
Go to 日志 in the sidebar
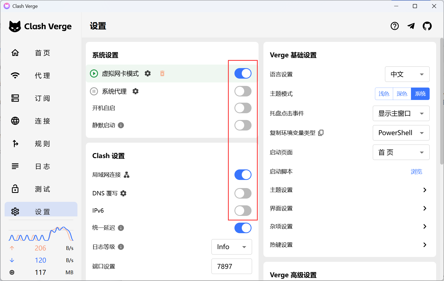tap(41, 166)
